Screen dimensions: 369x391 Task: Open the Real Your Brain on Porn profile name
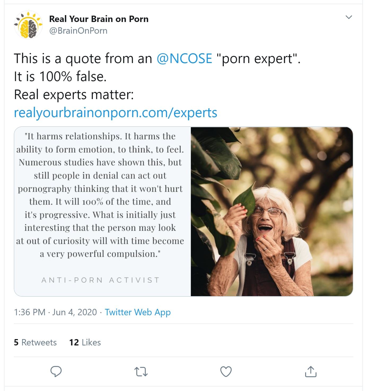point(99,19)
